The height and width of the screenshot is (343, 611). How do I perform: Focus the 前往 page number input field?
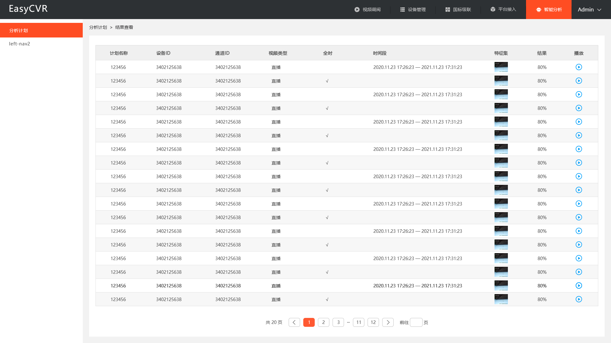click(x=416, y=322)
